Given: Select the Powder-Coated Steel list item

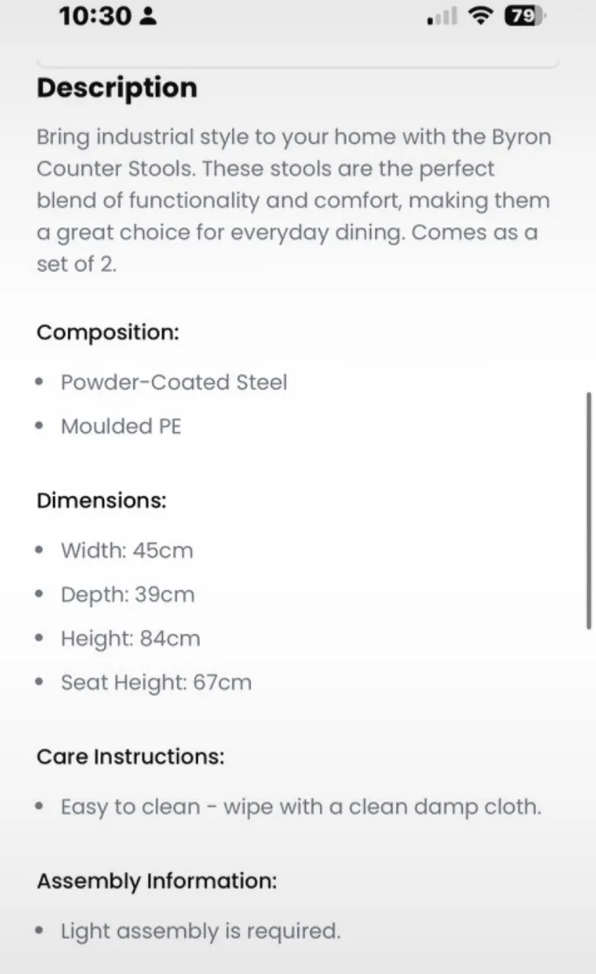Looking at the screenshot, I should tap(174, 381).
